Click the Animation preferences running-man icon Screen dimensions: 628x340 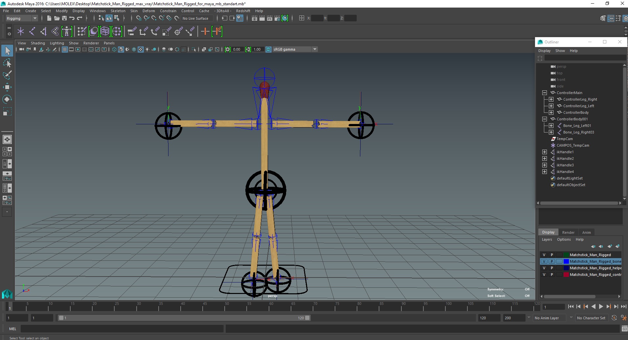pos(623,318)
